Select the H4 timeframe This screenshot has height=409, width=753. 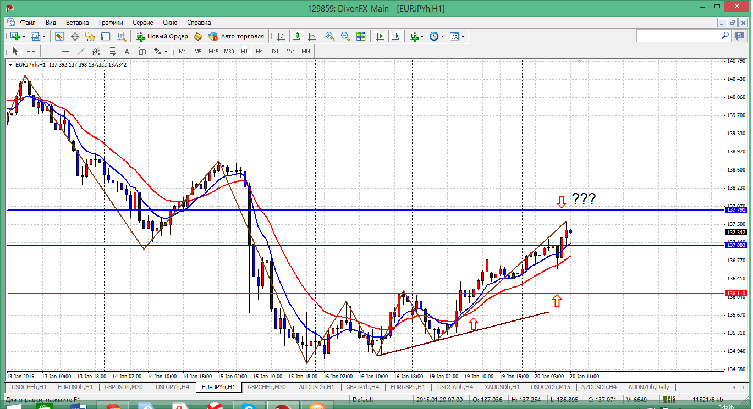click(x=260, y=51)
